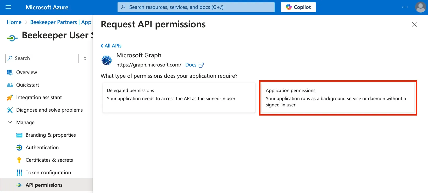This screenshot has height=193, width=428.
Task: Click the Microsoft Graph logo icon
Action: [107, 60]
